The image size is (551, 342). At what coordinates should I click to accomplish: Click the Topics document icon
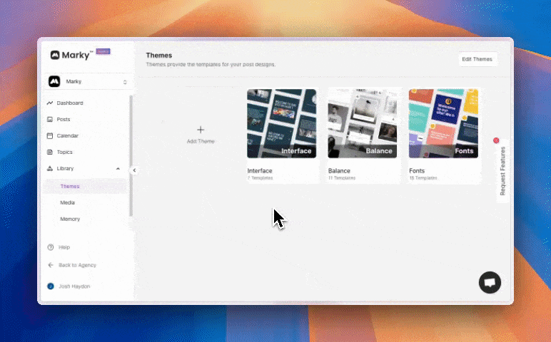click(50, 152)
